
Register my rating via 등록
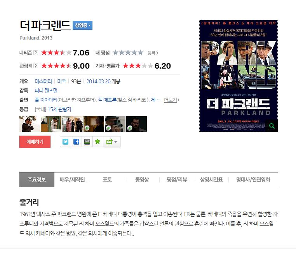click(x=153, y=53)
